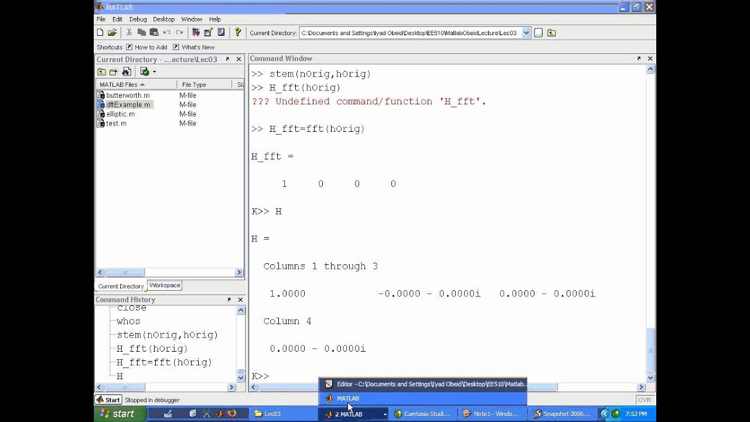Create new folder in Current Directory panel

[114, 72]
